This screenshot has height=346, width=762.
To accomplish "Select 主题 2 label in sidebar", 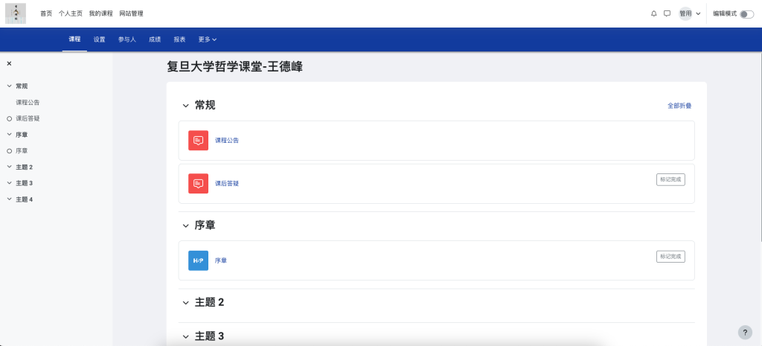I will (x=25, y=167).
